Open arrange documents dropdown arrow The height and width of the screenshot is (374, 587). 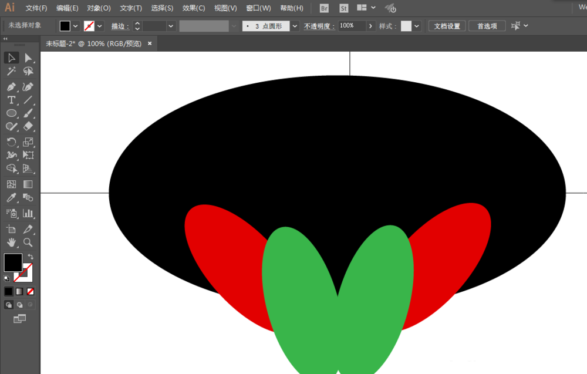(373, 8)
